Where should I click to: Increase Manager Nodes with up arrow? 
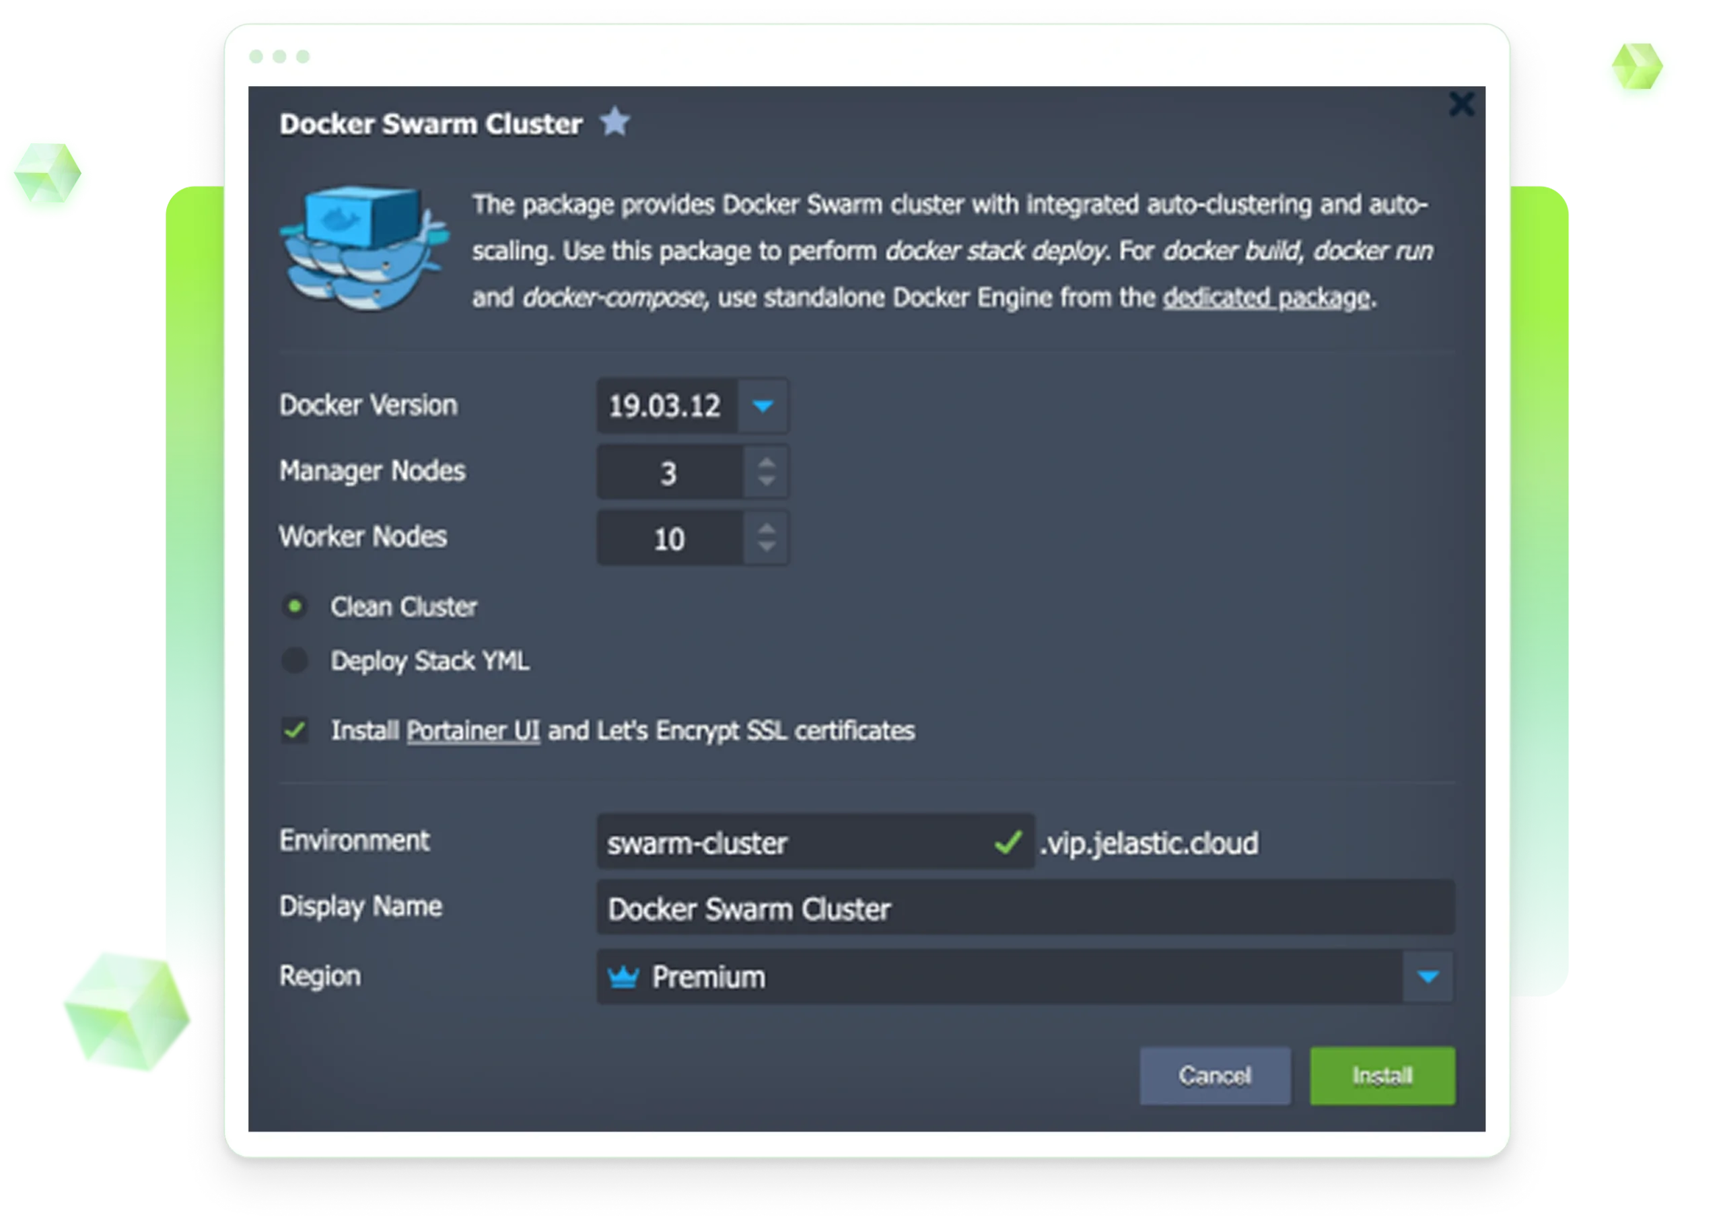pyautogui.click(x=766, y=462)
